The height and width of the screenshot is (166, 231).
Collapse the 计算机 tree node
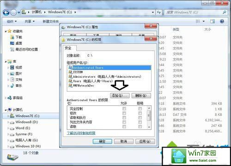click(x=6, y=110)
